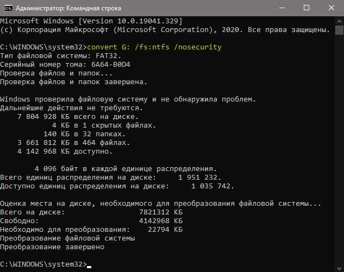Minimize the Command Prompt window

(282, 8)
